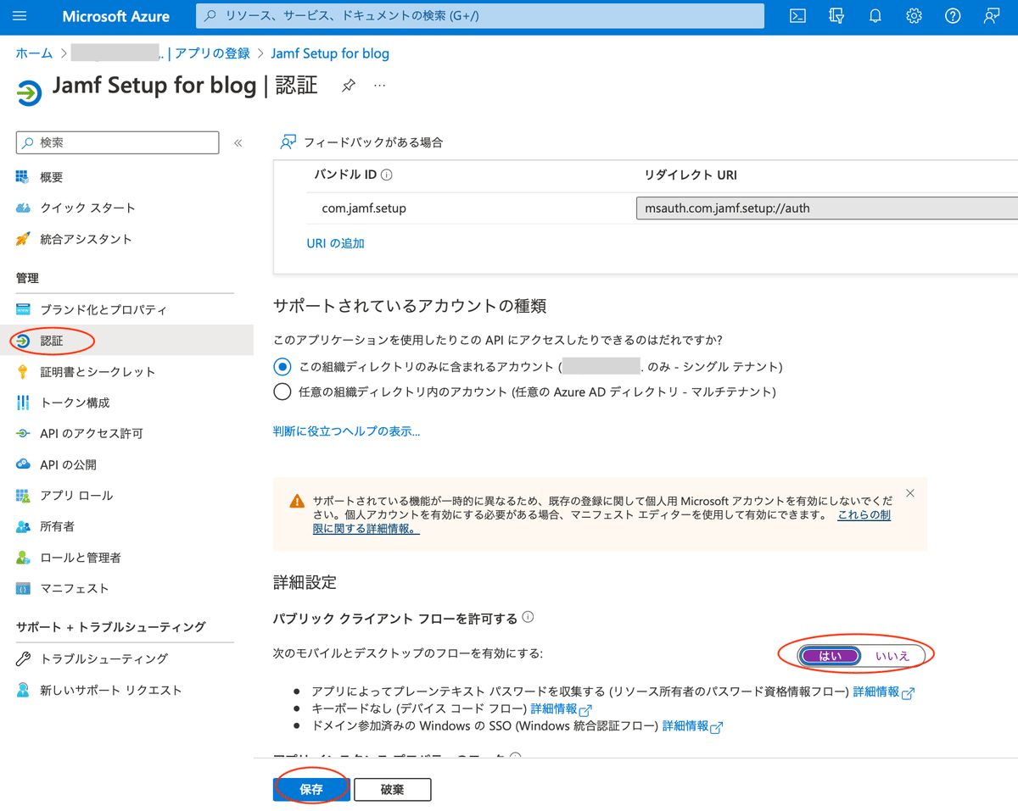1018x811 pixels.
Task: Open the top bar feedback icon
Action: [x=991, y=16]
